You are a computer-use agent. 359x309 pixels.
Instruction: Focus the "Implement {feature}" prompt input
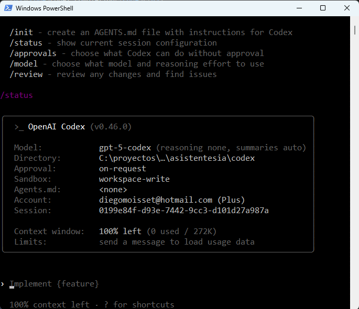click(x=54, y=284)
